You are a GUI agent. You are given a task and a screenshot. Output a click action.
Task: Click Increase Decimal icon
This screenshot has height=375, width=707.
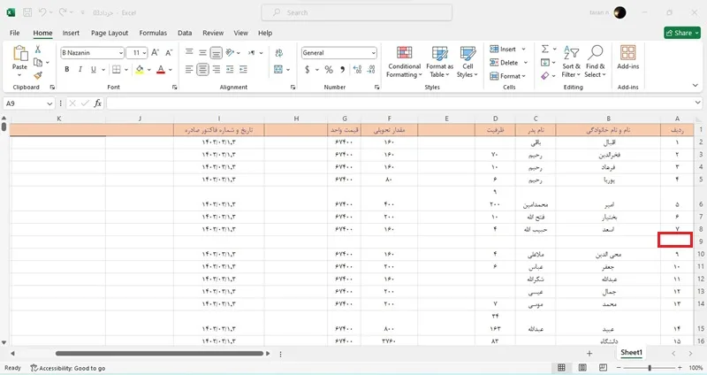[x=357, y=70]
